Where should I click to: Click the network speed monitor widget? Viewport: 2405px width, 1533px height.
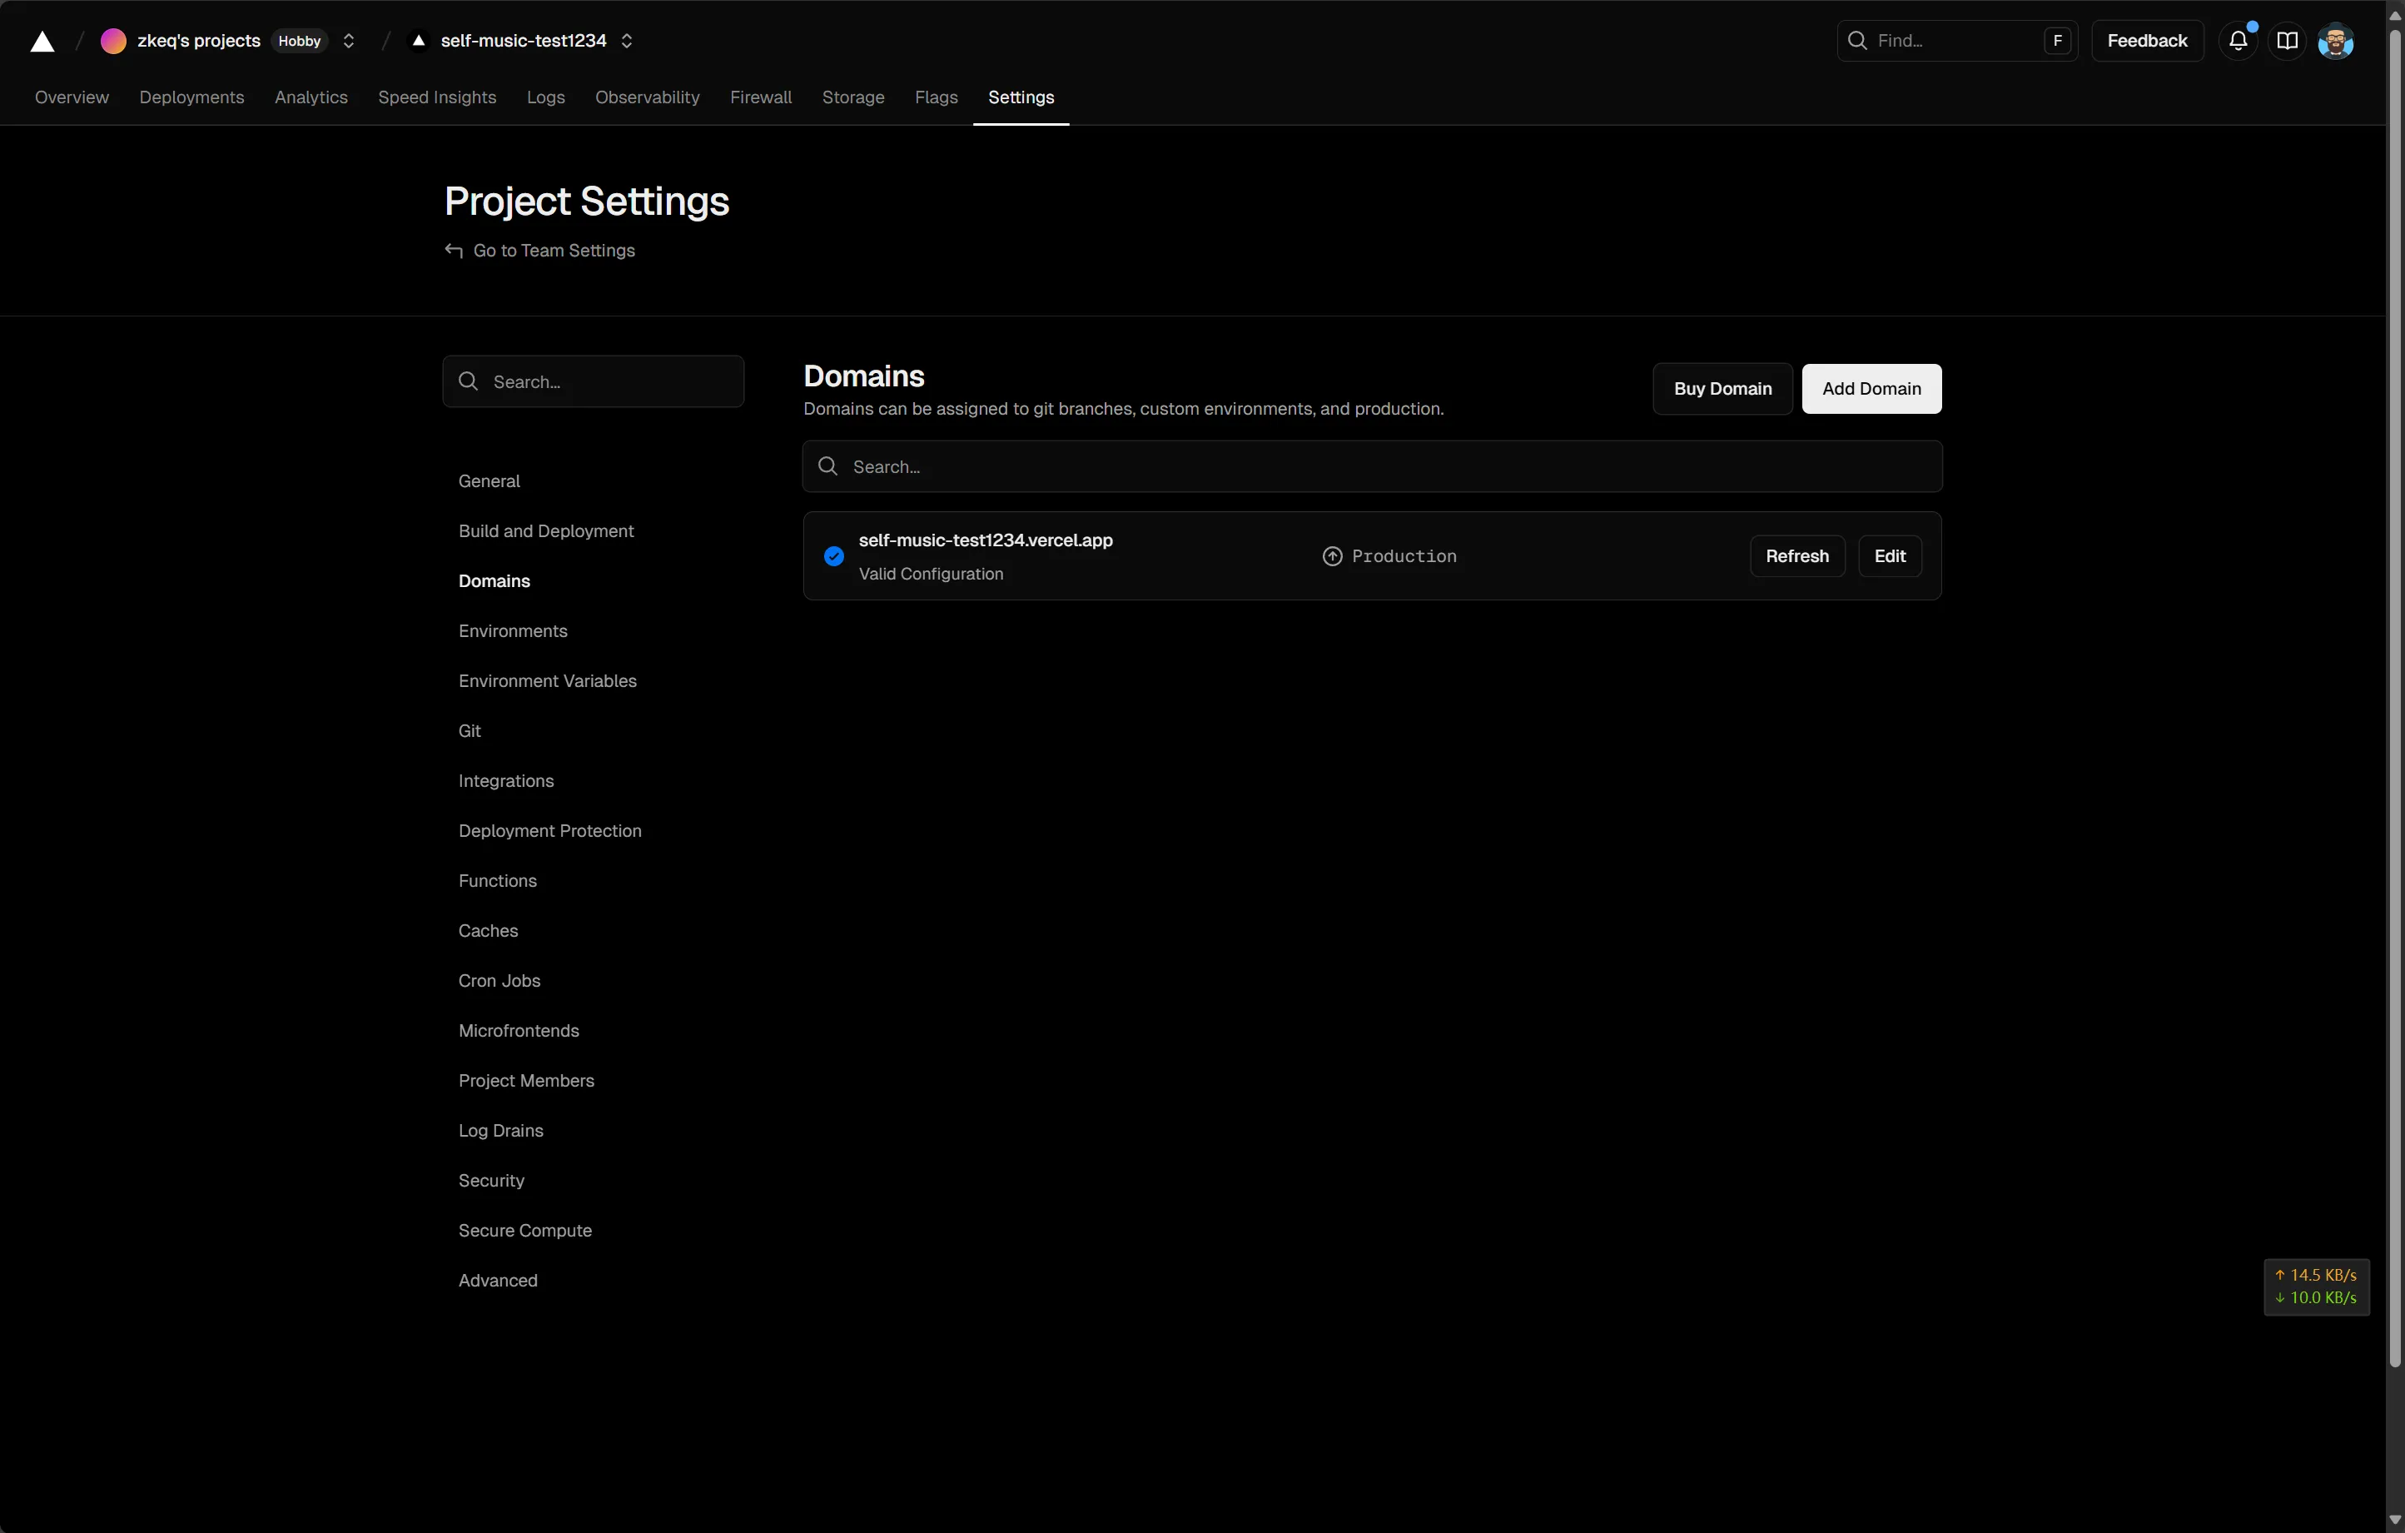[x=2316, y=1287]
